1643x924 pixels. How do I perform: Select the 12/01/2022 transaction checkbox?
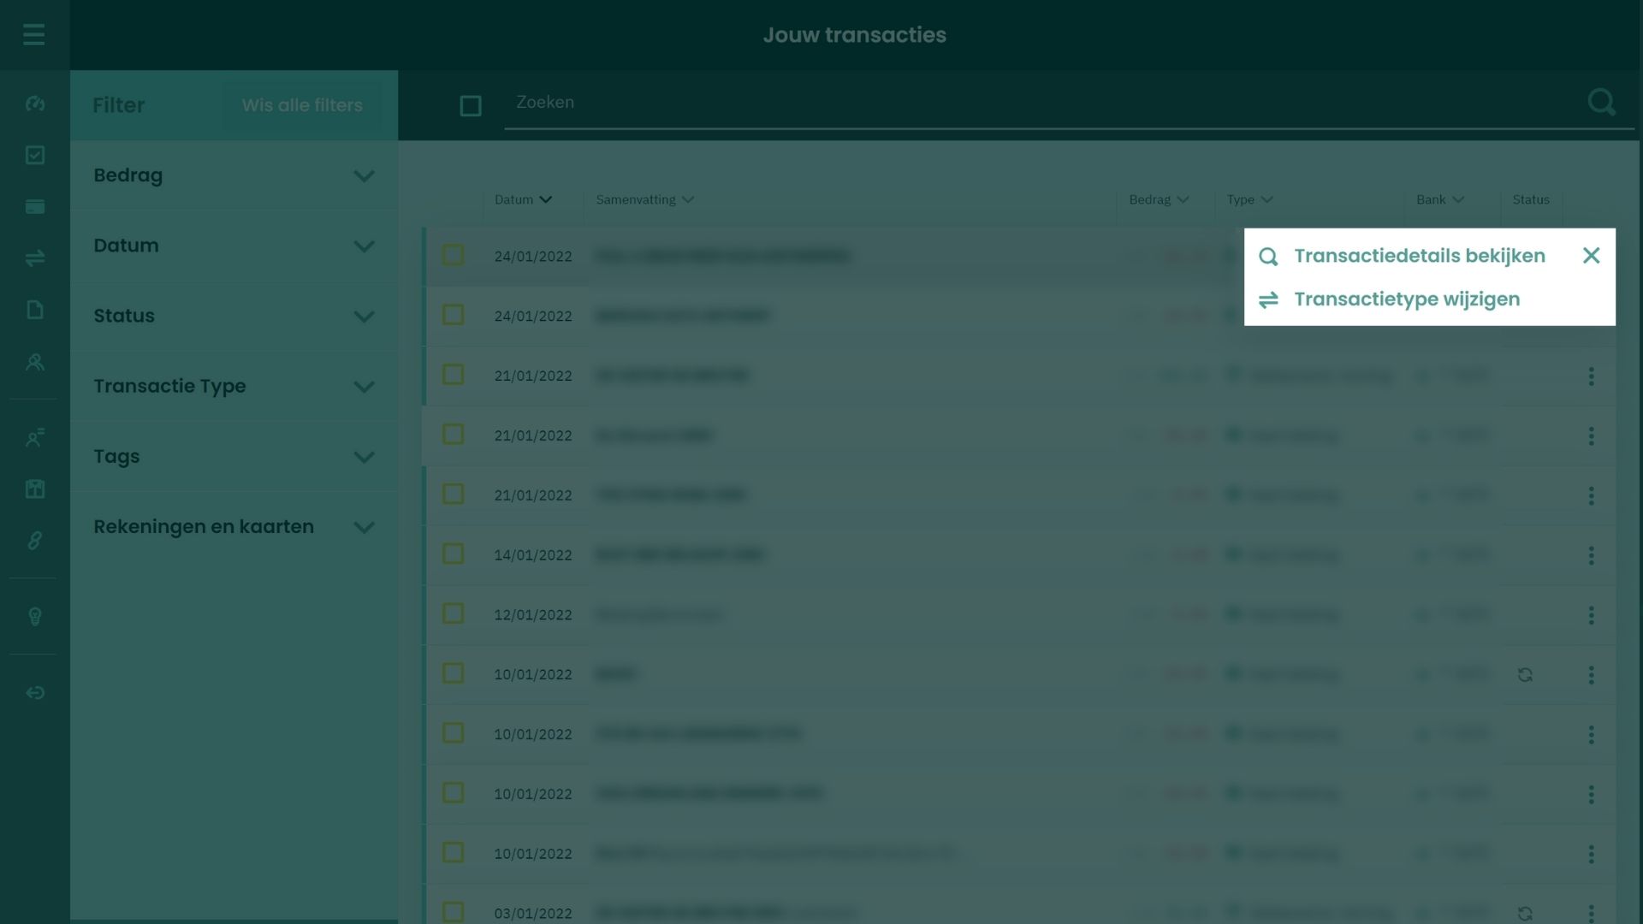tap(453, 613)
